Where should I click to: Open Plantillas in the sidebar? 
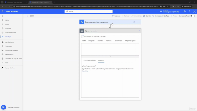[x=8, y=28]
